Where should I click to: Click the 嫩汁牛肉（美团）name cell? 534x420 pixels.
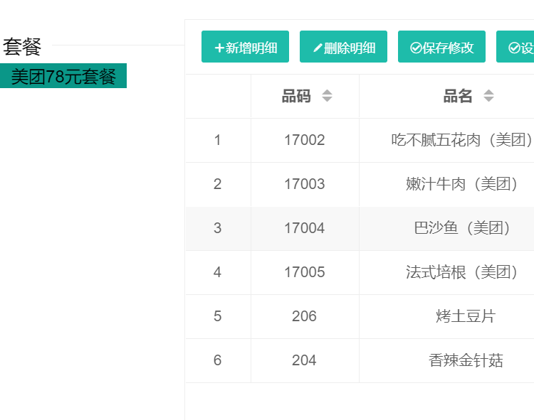(x=446, y=185)
